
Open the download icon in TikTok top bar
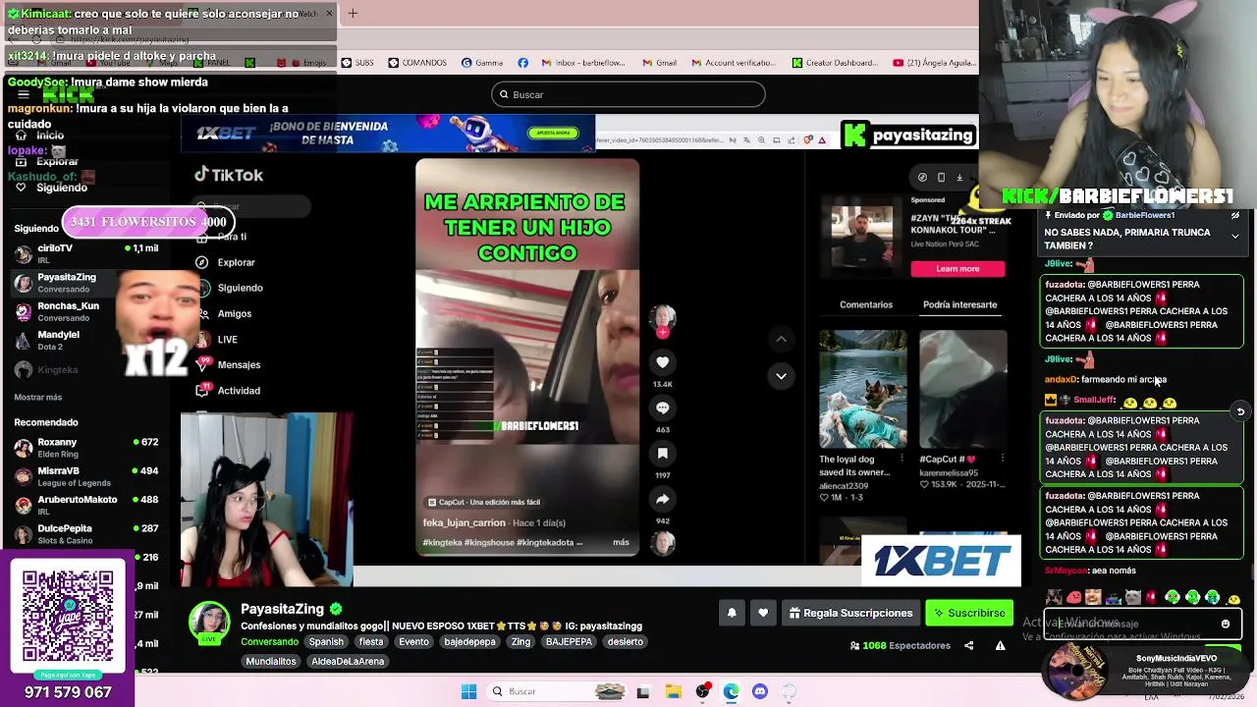[959, 178]
